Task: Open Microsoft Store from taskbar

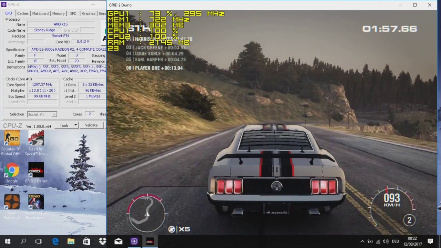Action: pos(86,241)
